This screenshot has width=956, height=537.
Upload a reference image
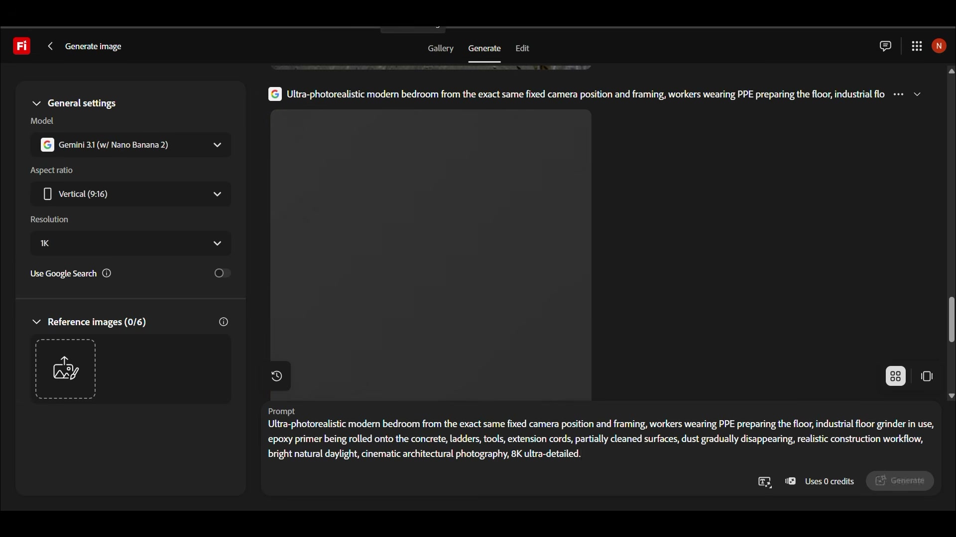66,369
